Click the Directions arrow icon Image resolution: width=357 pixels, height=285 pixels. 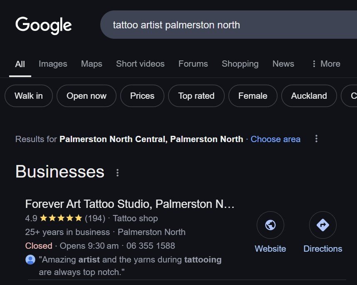[x=322, y=225]
